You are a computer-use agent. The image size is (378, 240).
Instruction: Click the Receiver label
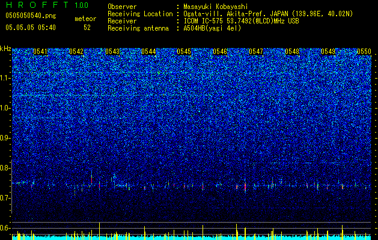point(122,21)
